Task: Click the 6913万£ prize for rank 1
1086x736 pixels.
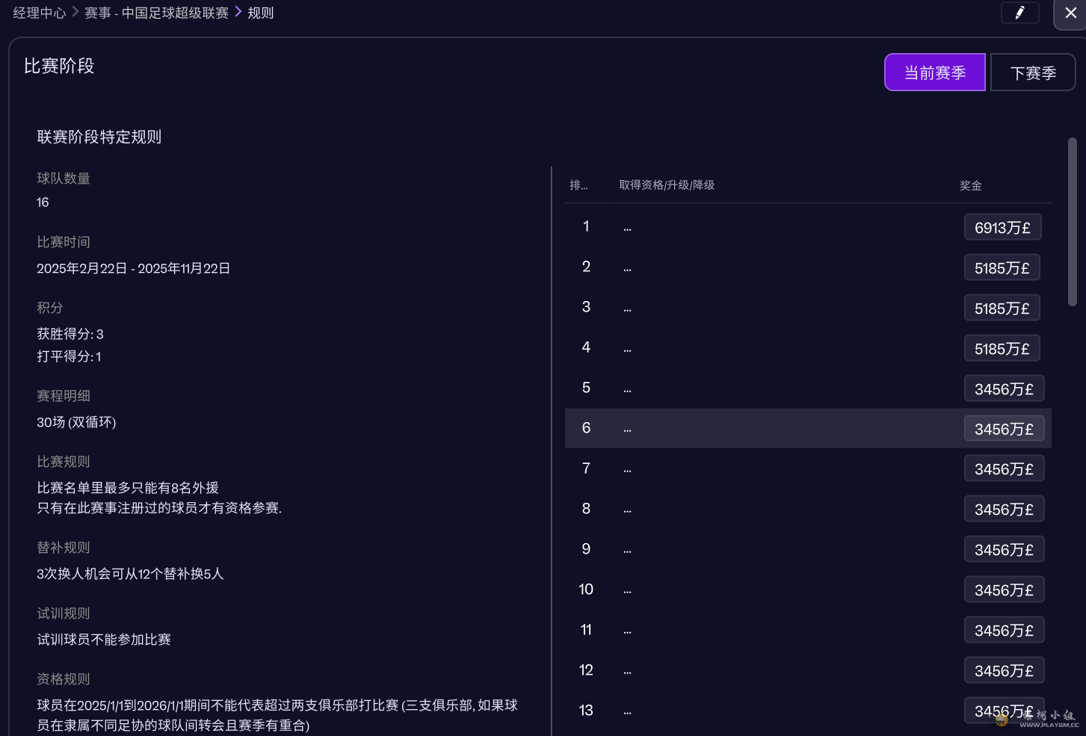Action: 1002,228
